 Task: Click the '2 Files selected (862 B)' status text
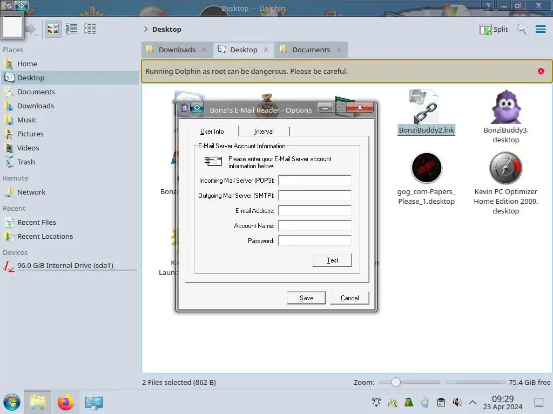click(179, 382)
